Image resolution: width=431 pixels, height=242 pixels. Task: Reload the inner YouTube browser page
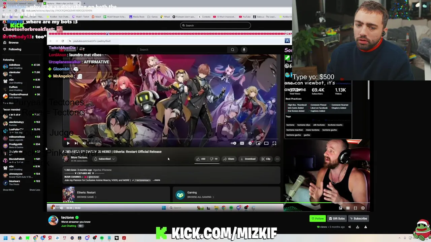(63, 41)
